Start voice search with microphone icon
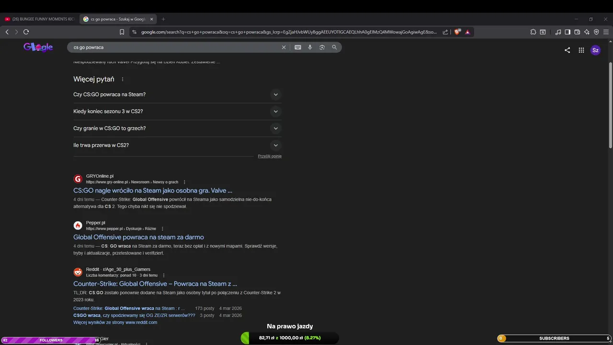This screenshot has height=345, width=613. [x=310, y=47]
